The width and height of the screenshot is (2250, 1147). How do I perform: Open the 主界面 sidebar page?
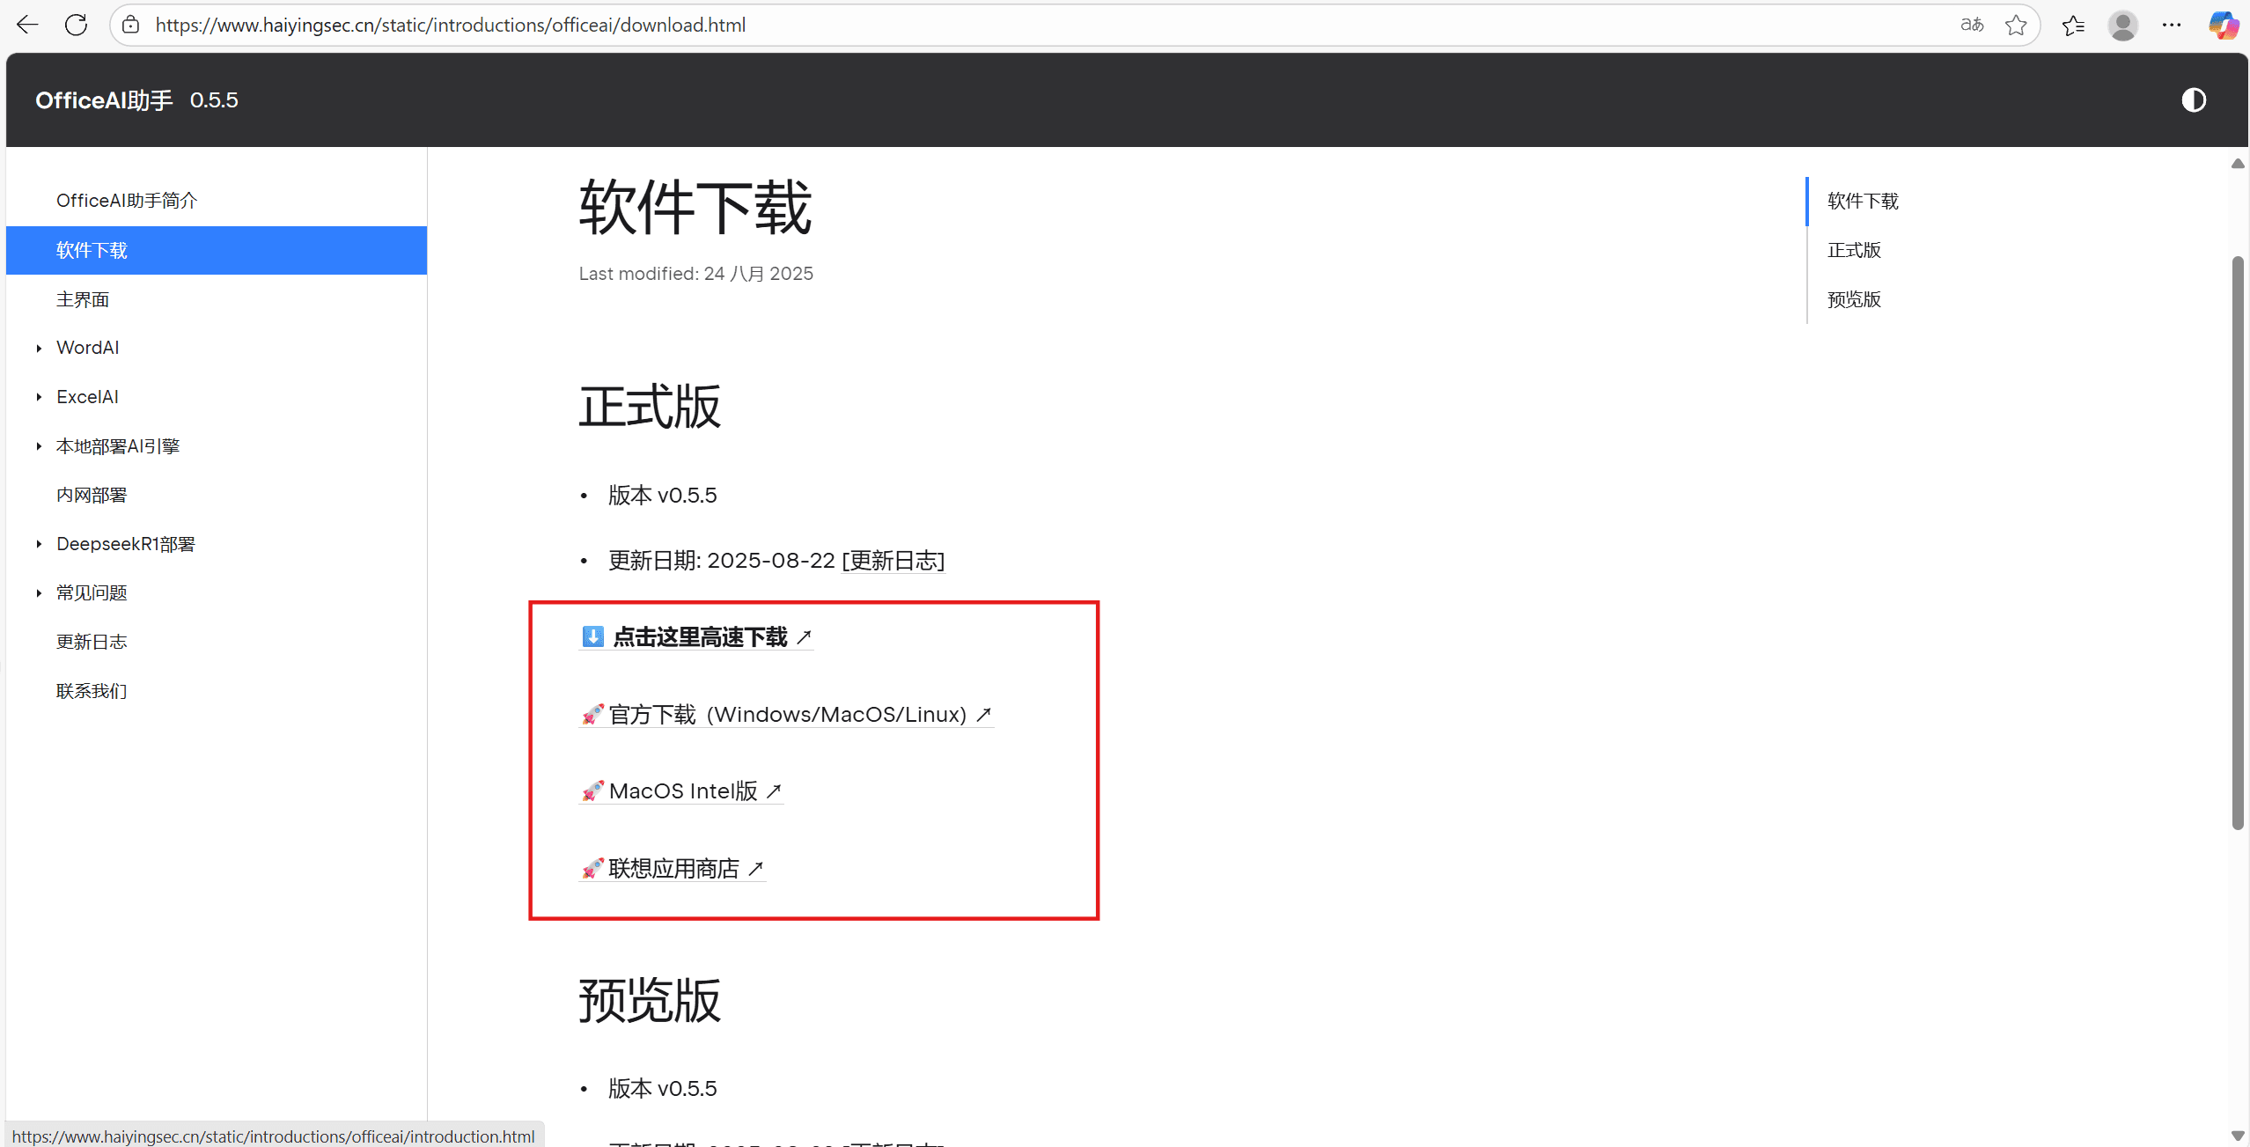83,299
